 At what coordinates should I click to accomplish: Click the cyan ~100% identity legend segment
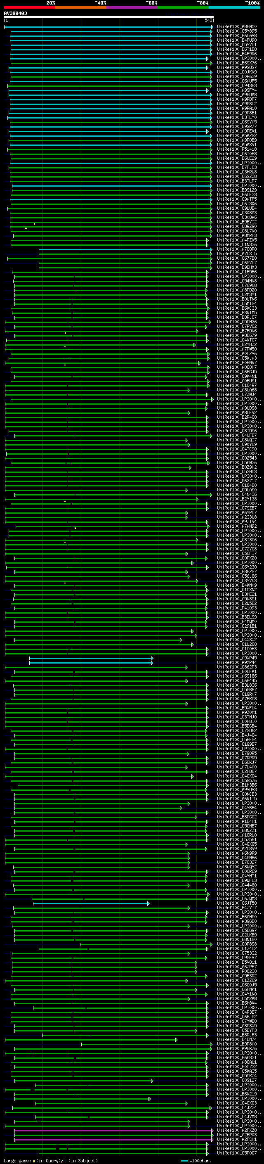coord(235,8)
